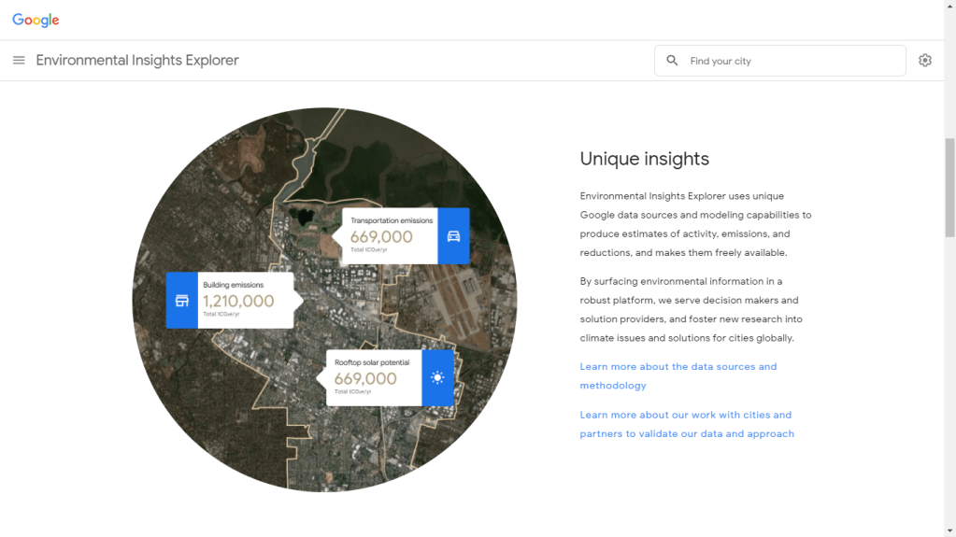Select the Transportation emissions info card

(x=391, y=236)
